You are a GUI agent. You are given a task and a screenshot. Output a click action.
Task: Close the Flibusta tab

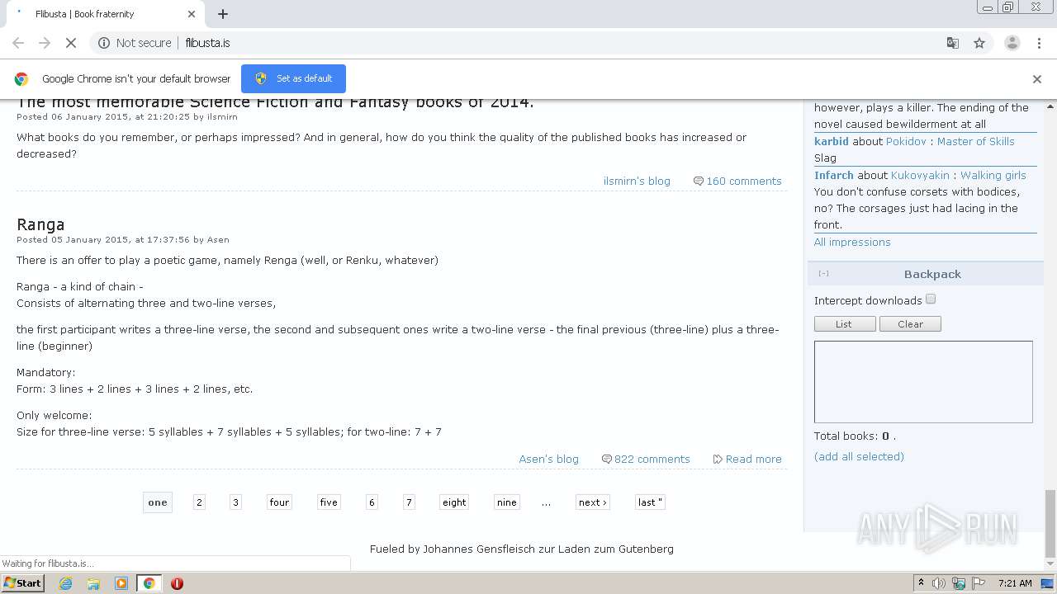192,14
